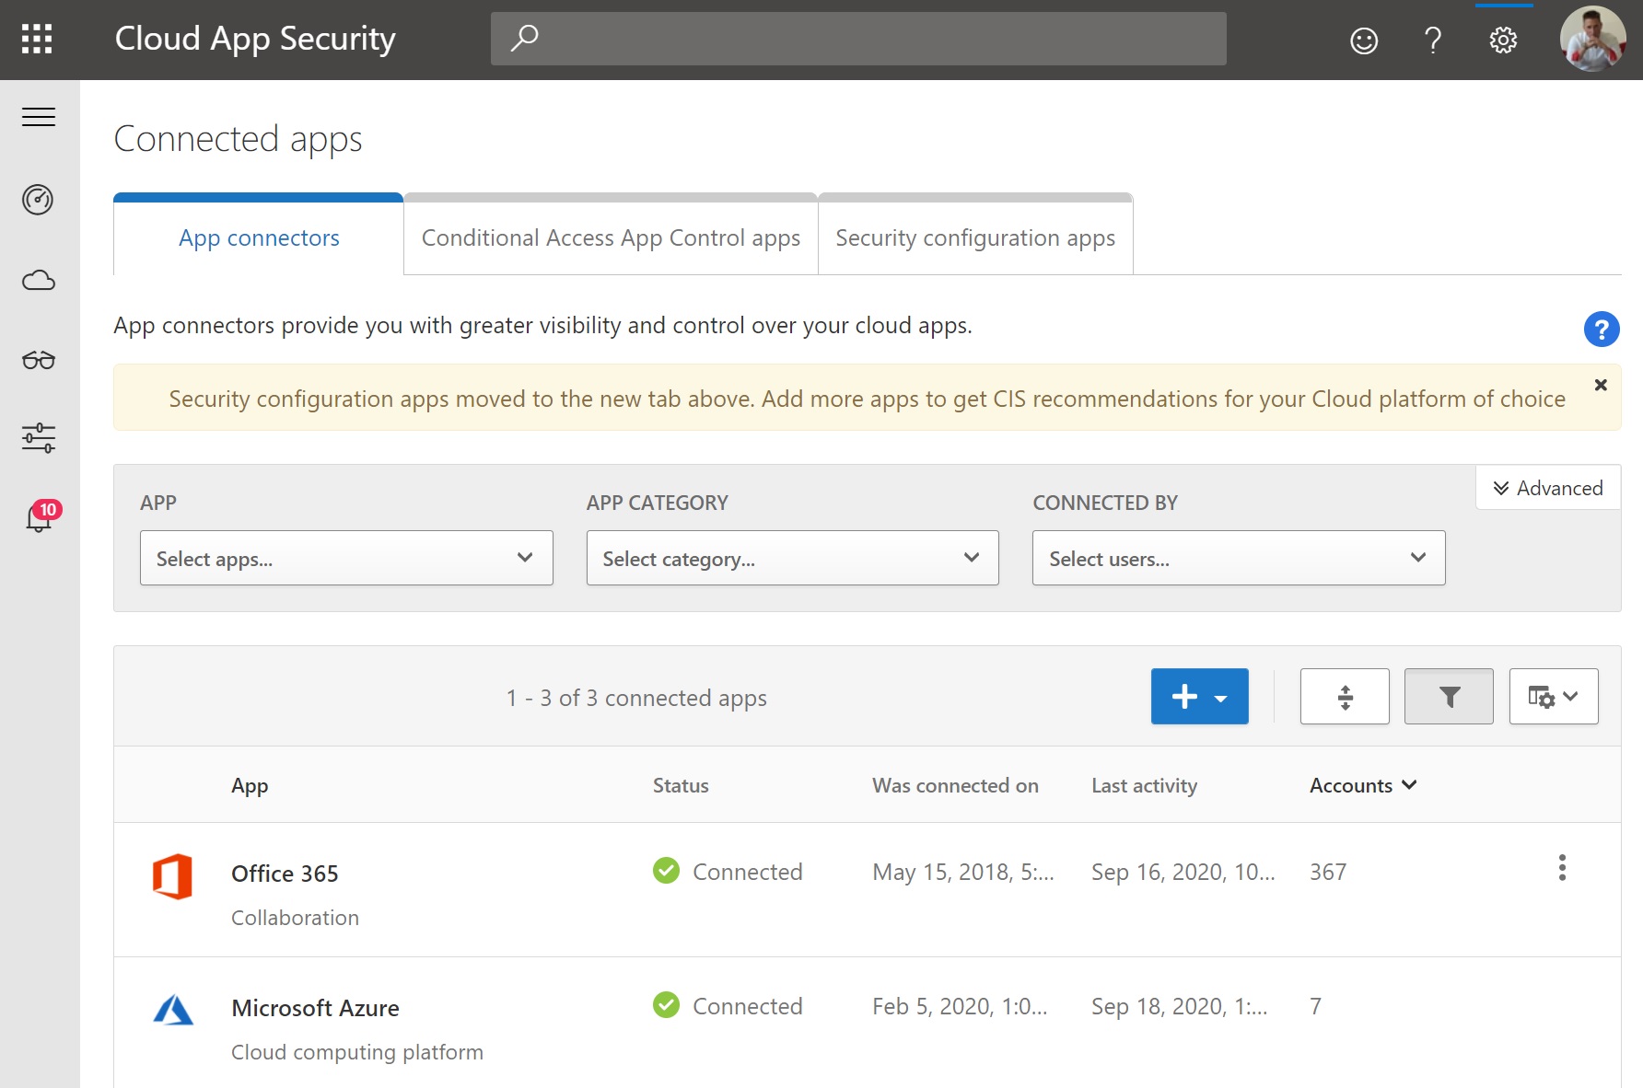1643x1088 pixels.
Task: Open the Microsoft app launcher waffle icon
Action: 37,39
